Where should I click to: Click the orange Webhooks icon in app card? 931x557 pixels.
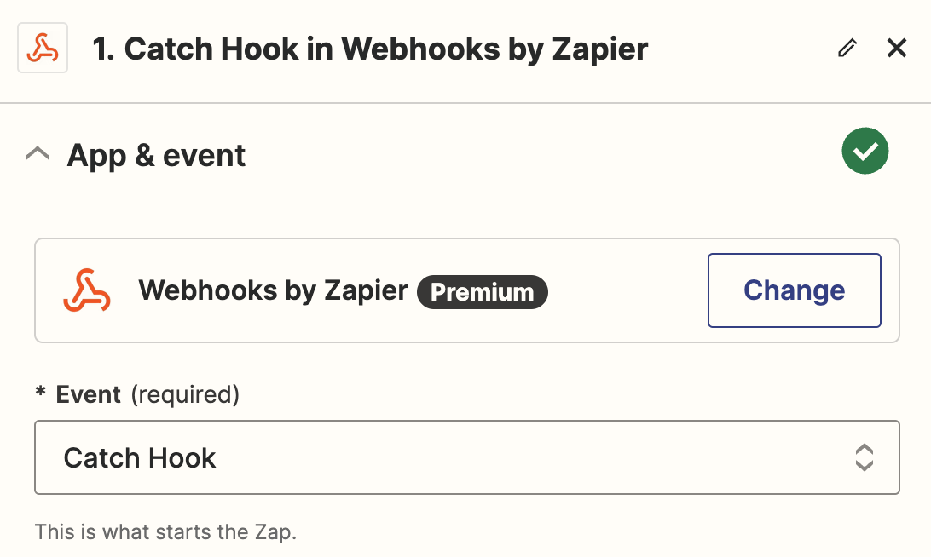click(x=87, y=290)
